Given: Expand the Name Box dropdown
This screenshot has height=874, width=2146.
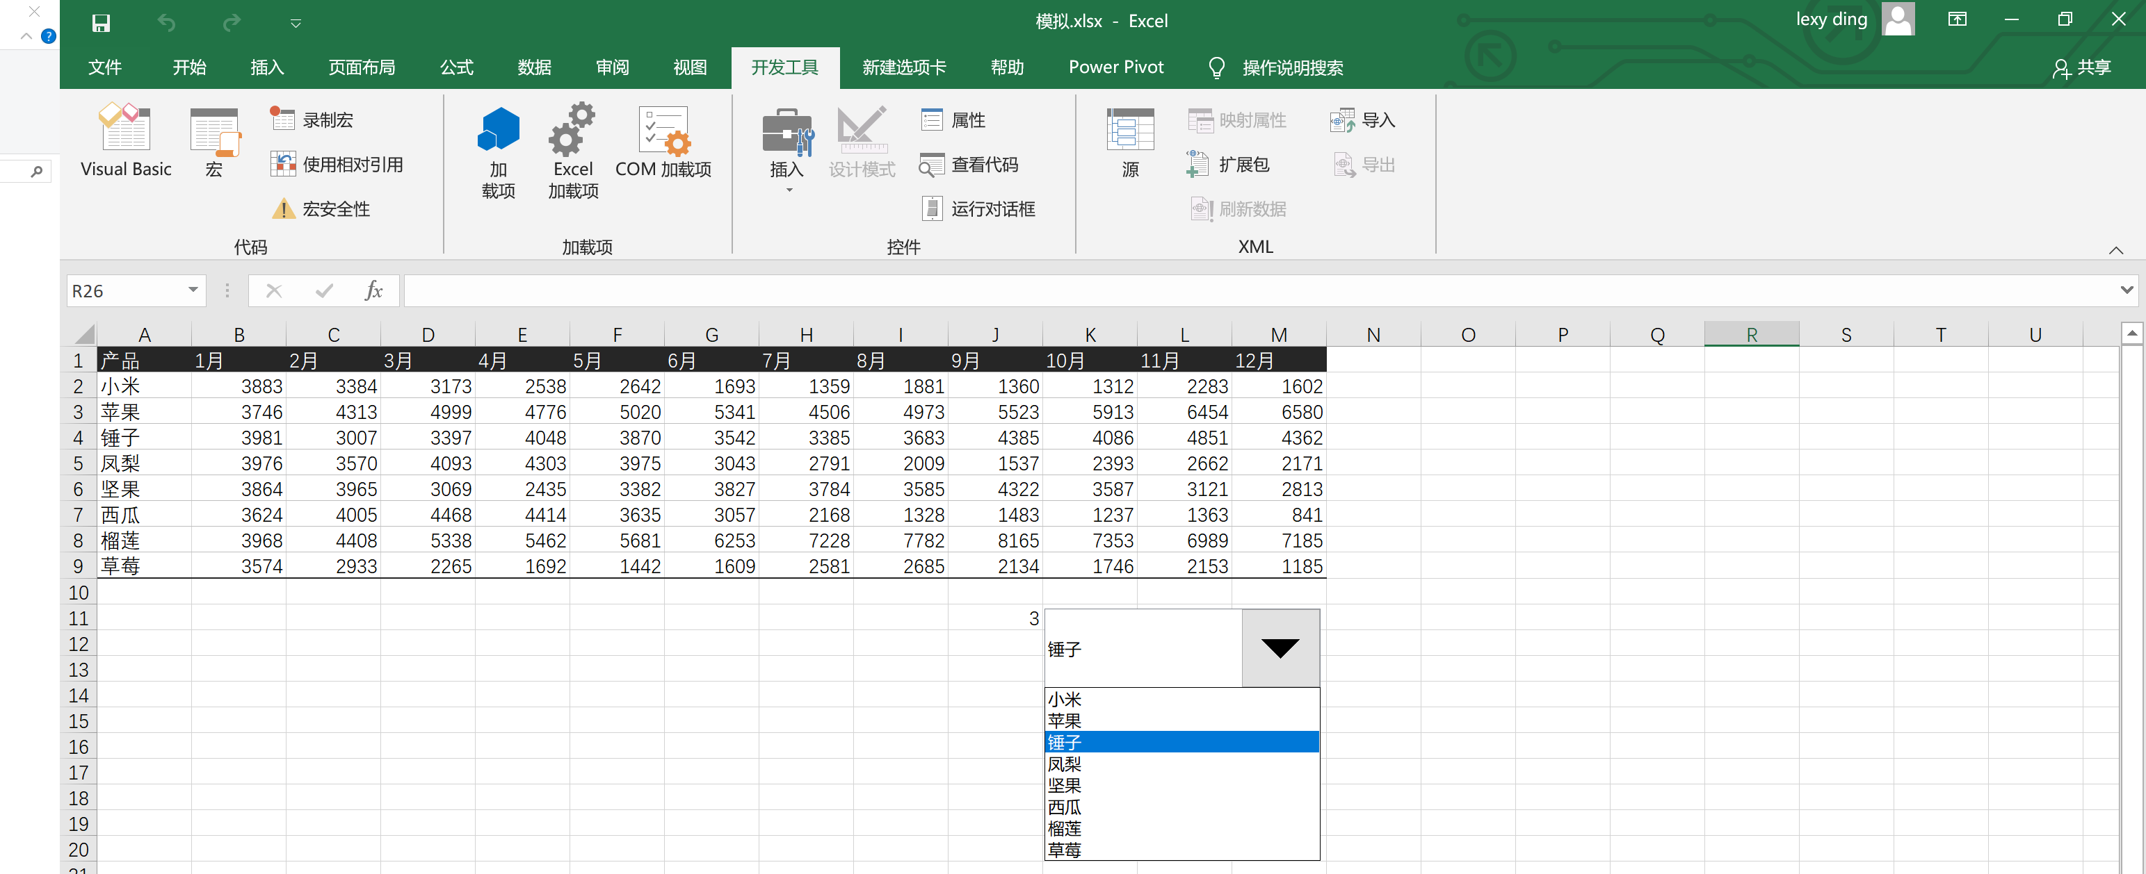Looking at the screenshot, I should 193,290.
